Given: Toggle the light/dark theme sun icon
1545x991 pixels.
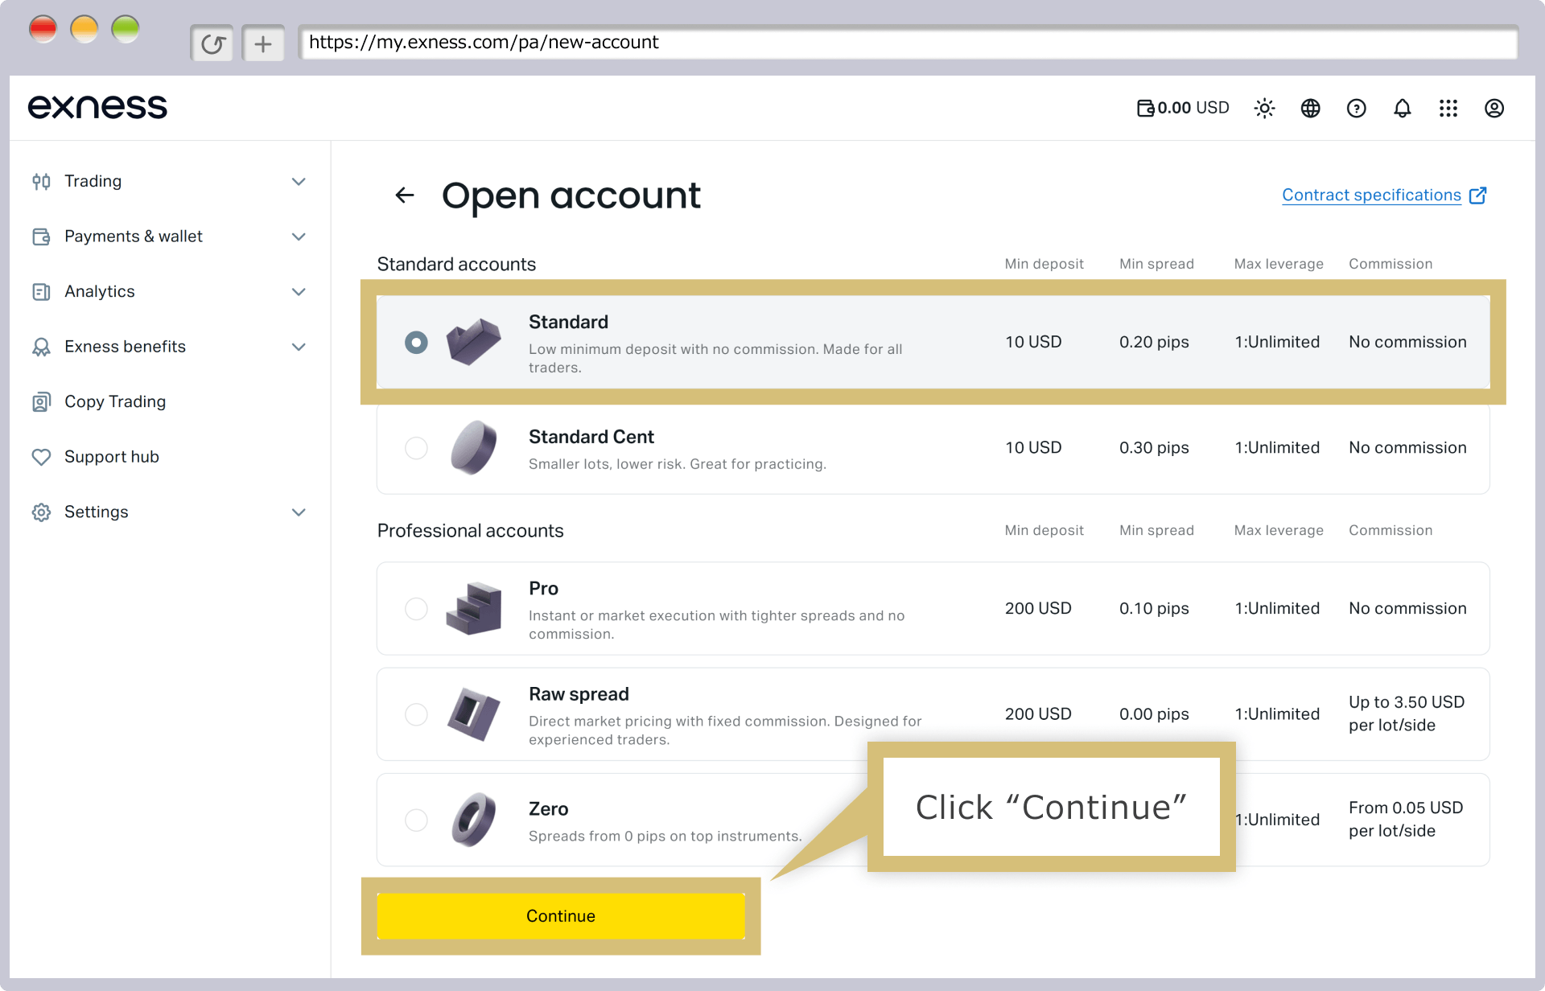Looking at the screenshot, I should click(x=1264, y=108).
